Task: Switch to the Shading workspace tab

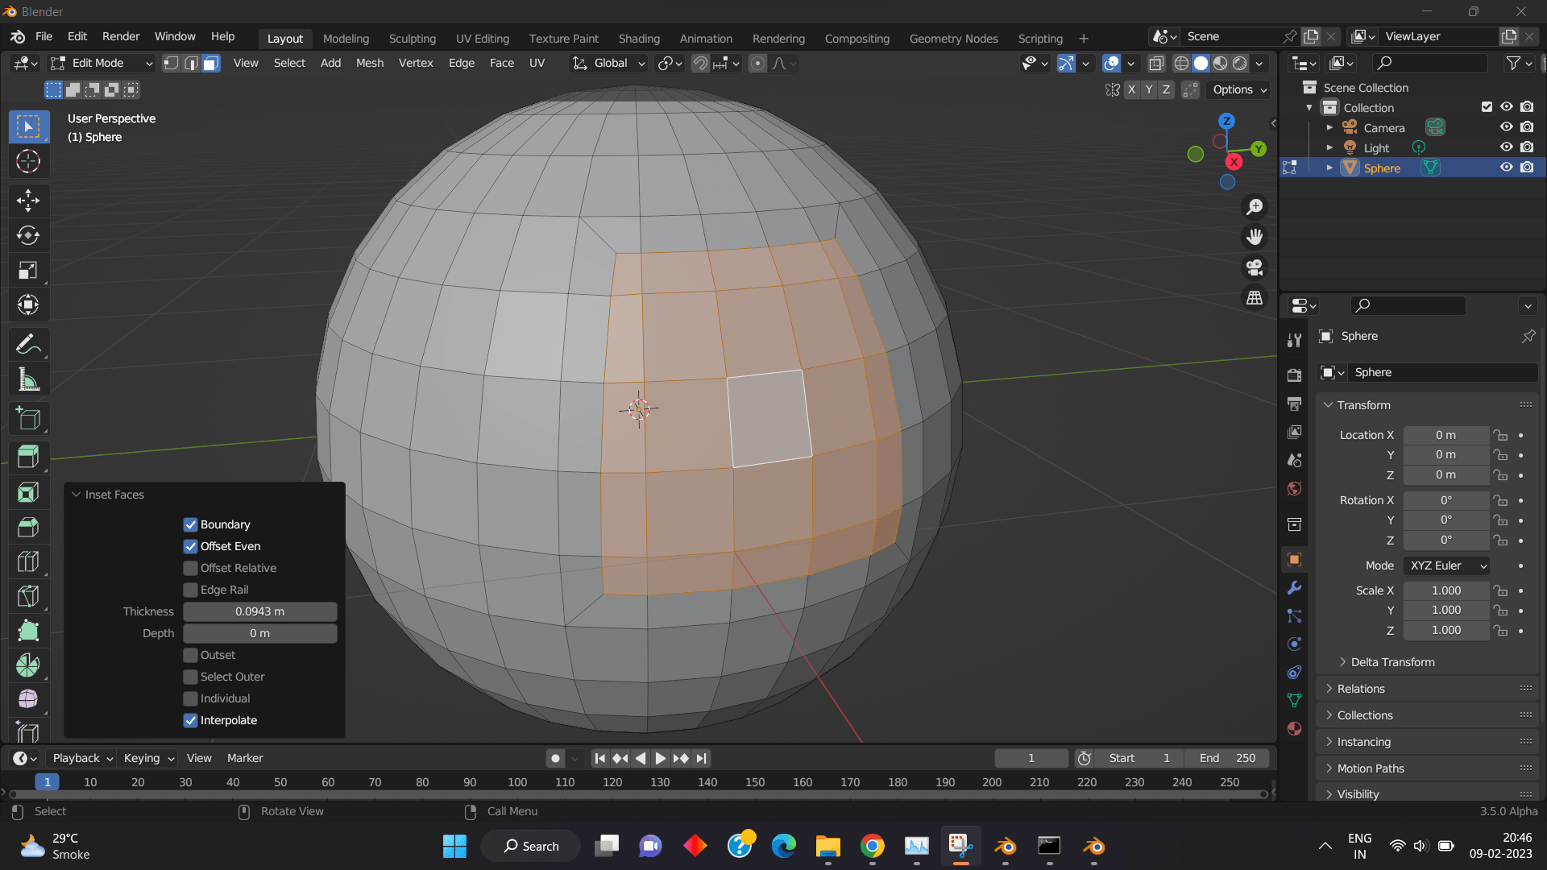Action: [x=639, y=38]
